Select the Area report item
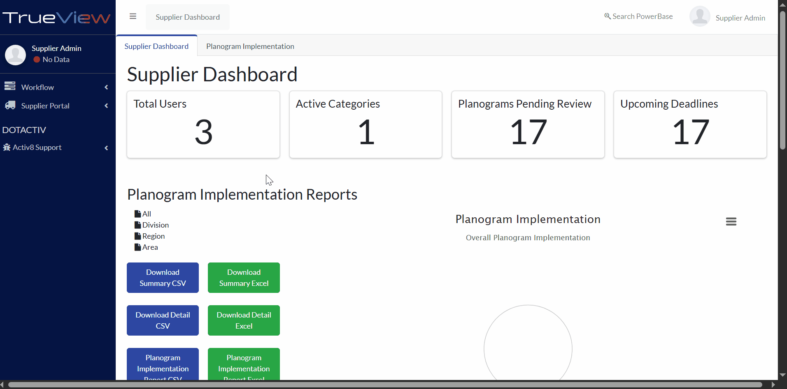This screenshot has width=787, height=389. click(x=146, y=247)
